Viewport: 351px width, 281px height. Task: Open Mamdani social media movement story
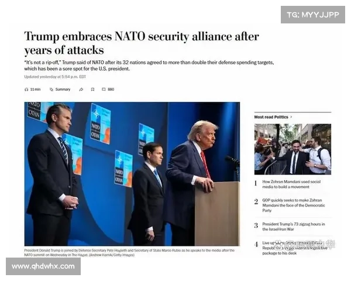pyautogui.click(x=291, y=184)
